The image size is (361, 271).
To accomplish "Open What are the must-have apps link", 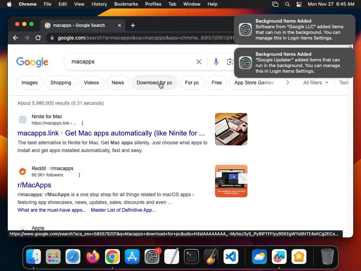I will click(x=52, y=210).
